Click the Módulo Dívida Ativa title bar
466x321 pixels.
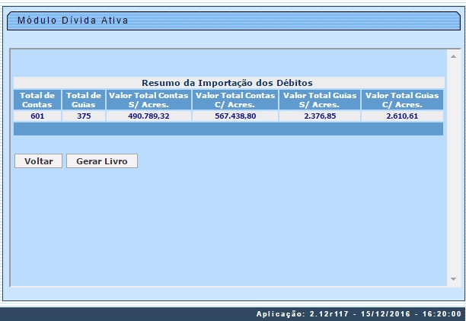[x=72, y=21]
